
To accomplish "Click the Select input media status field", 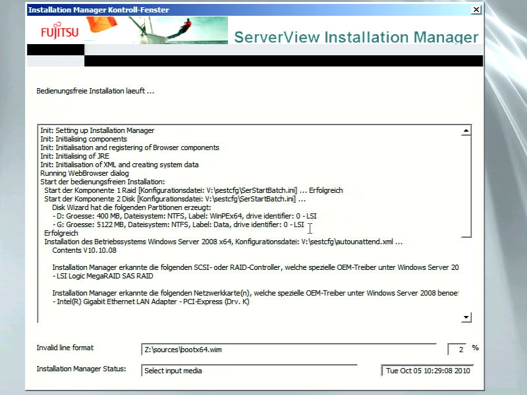I will pos(249,371).
